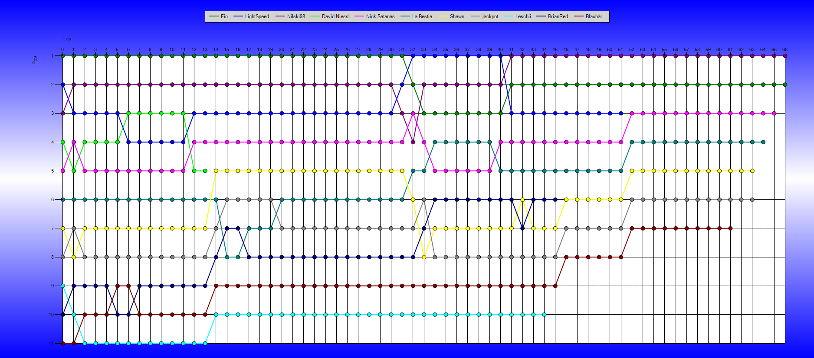Click Blaubär's dark red marker at lap 0
Viewport: 814px width, 358px height.
tap(63, 343)
